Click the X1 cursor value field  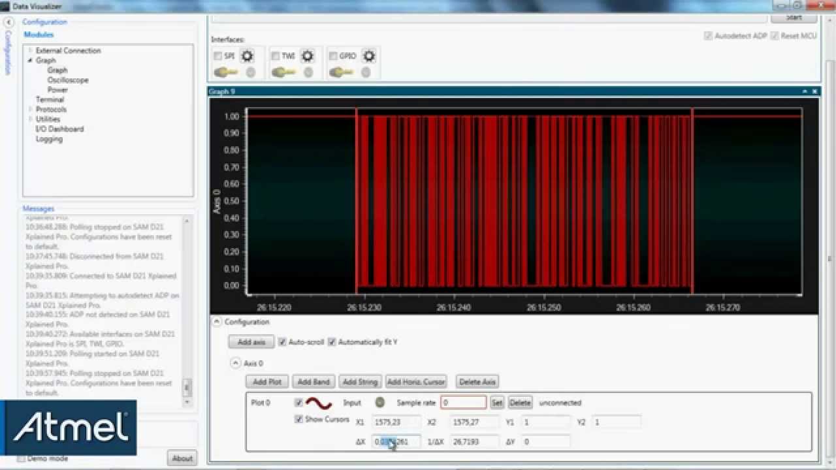(x=396, y=422)
